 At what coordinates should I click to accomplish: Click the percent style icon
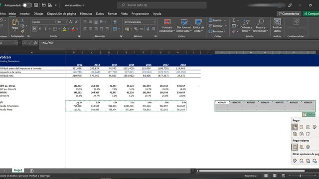tap(136, 29)
